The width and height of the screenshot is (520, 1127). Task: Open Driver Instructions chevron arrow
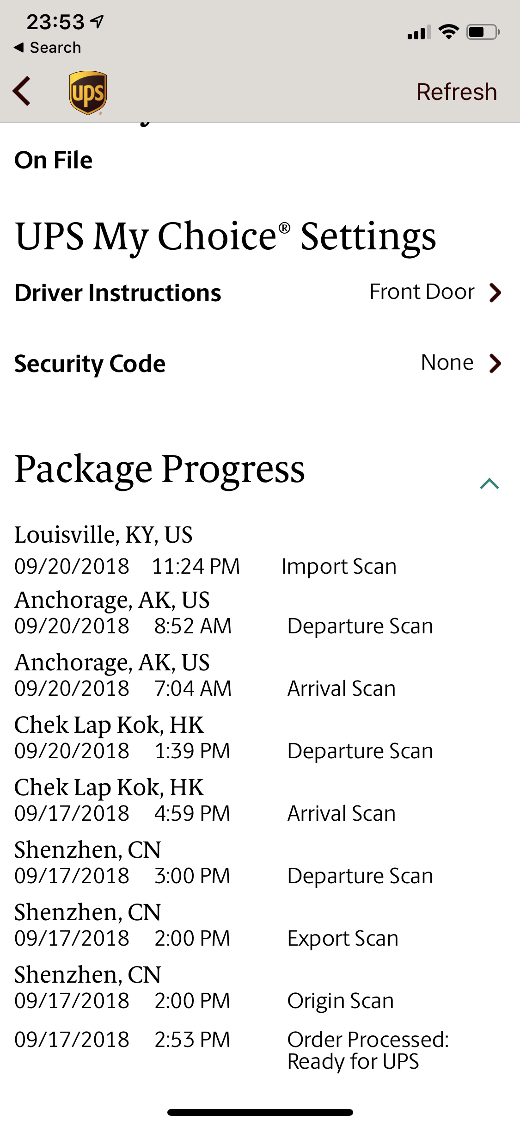pyautogui.click(x=495, y=292)
